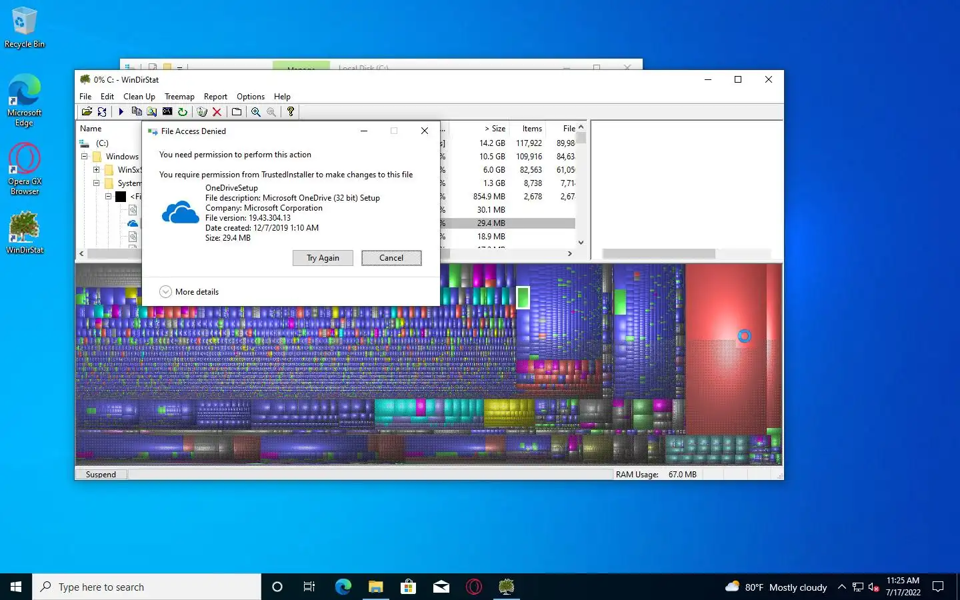Click the black Files color box in the tree
Image resolution: width=960 pixels, height=600 pixels.
121,197
